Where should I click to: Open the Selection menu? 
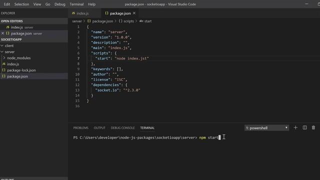click(x=21, y=4)
